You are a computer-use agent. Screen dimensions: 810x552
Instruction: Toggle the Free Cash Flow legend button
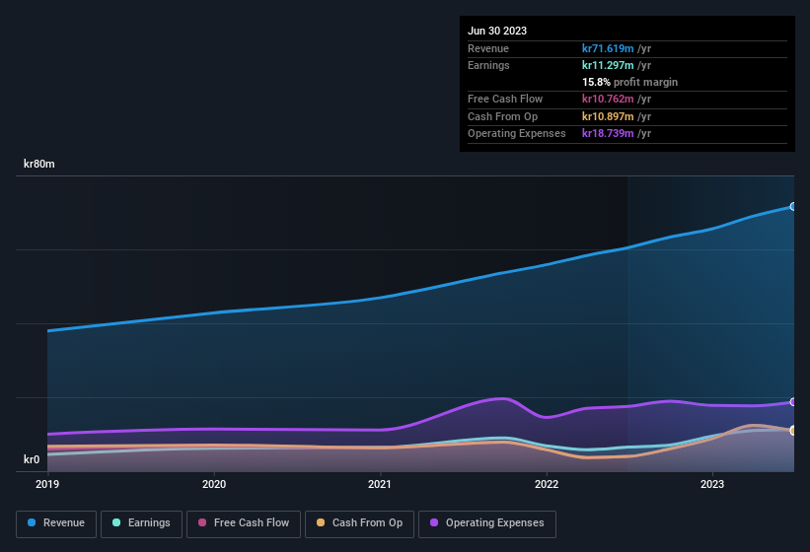click(x=244, y=523)
